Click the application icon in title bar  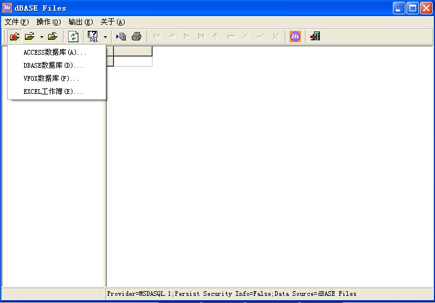point(7,8)
